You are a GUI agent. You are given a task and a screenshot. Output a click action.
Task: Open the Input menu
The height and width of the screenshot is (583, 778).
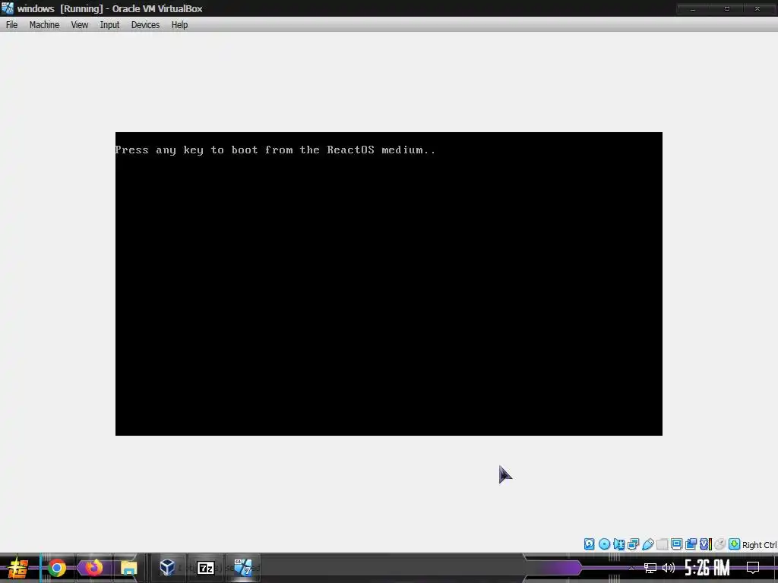(x=109, y=25)
